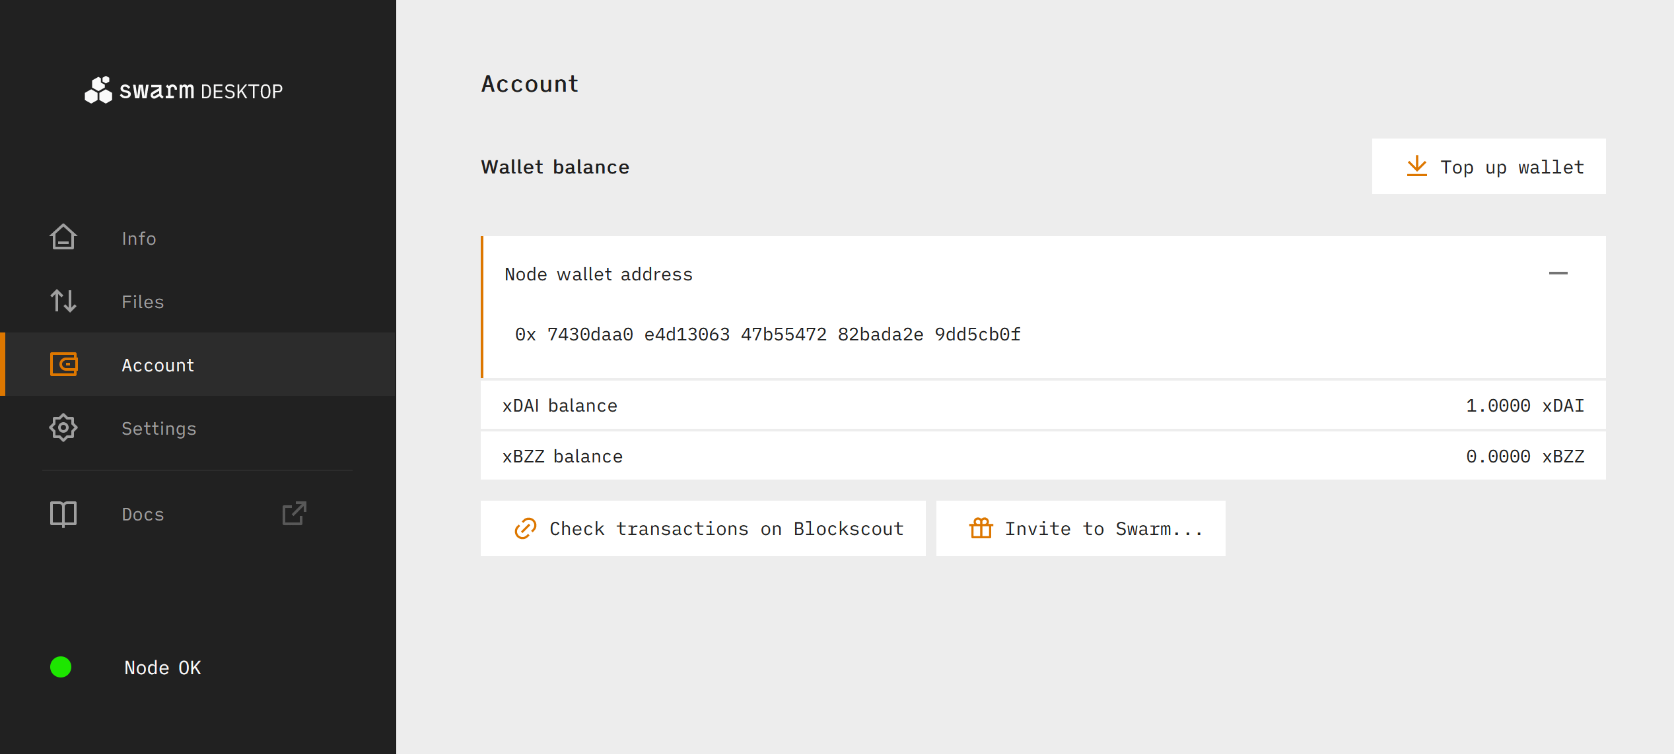Image resolution: width=1674 pixels, height=754 pixels.
Task: Click the Node OK status label
Action: click(162, 668)
